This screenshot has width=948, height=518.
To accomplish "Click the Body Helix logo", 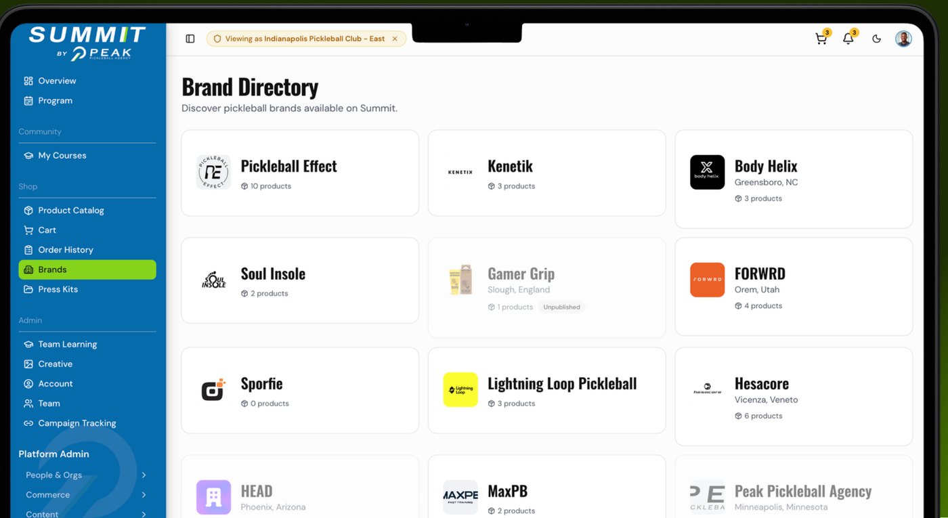I will (x=707, y=172).
